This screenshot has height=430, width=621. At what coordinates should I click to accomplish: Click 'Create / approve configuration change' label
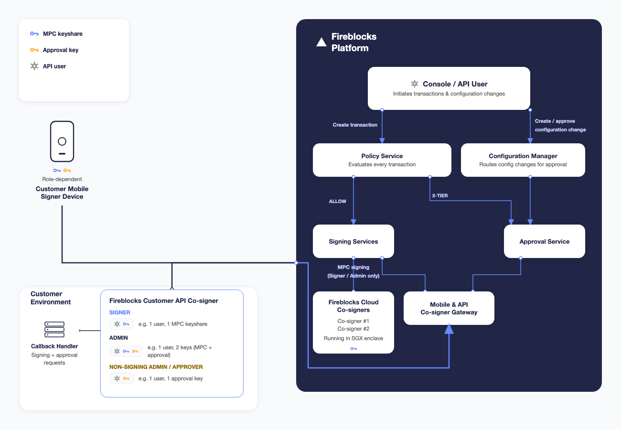[560, 125]
